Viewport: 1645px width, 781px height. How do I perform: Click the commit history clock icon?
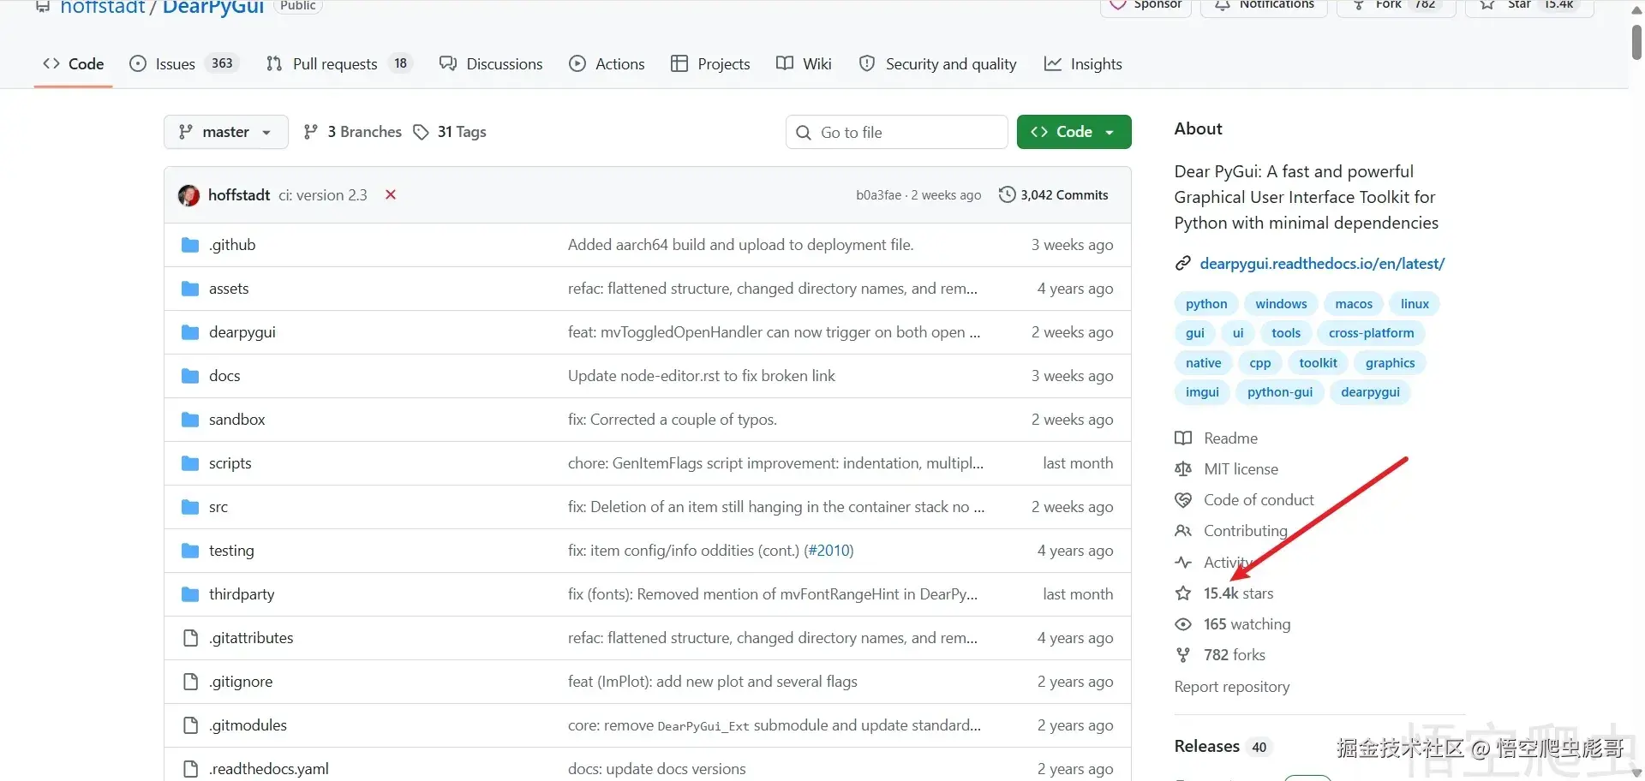1008,194
